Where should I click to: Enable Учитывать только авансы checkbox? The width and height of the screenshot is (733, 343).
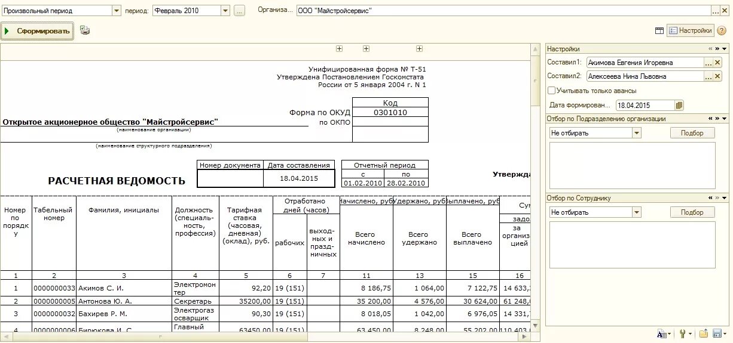(x=551, y=91)
